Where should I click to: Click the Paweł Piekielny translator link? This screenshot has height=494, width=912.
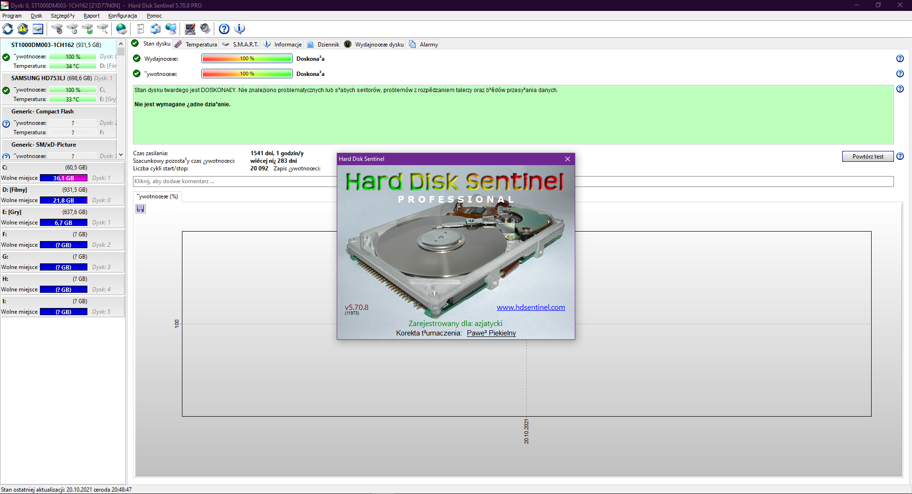coord(491,333)
